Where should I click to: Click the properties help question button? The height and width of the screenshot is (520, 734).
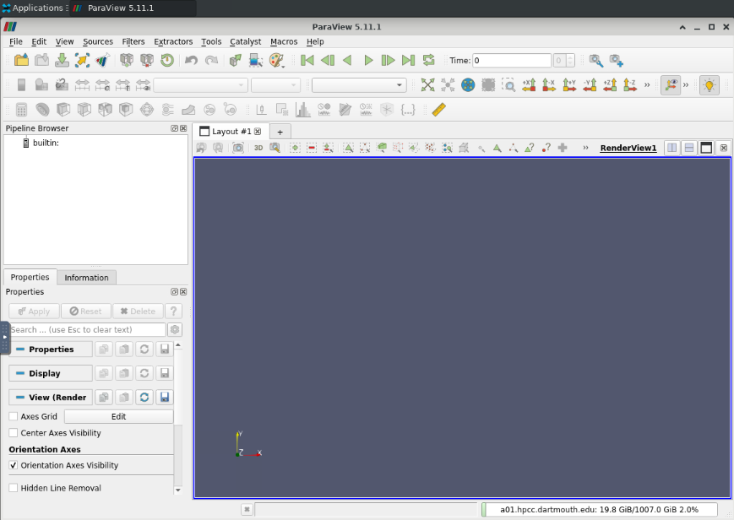(173, 311)
